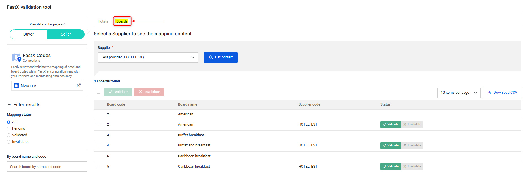Toggle the select-all boards checkbox
Screen dimensions: 528x173
tap(98, 92)
